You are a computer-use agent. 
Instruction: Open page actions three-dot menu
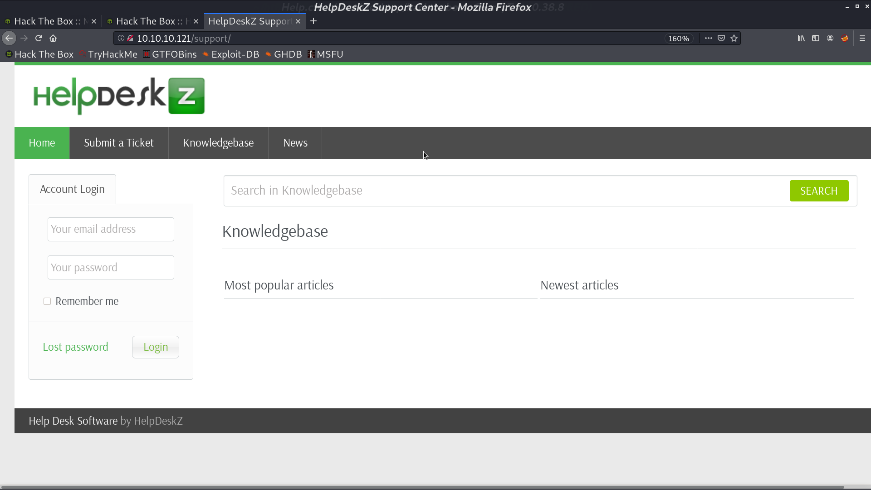coord(708,39)
